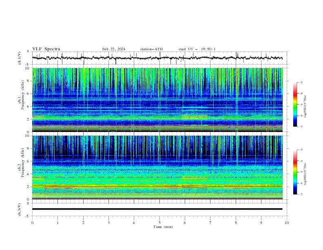
Task: Click the "2" kHz tick on ch.1 axis
Action: (29, 119)
